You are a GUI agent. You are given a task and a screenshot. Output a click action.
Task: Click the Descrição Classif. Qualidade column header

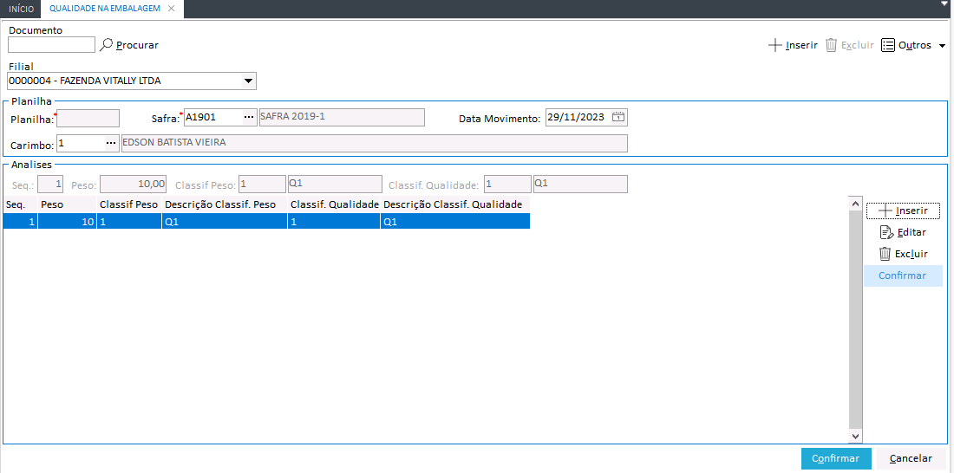tap(455, 204)
